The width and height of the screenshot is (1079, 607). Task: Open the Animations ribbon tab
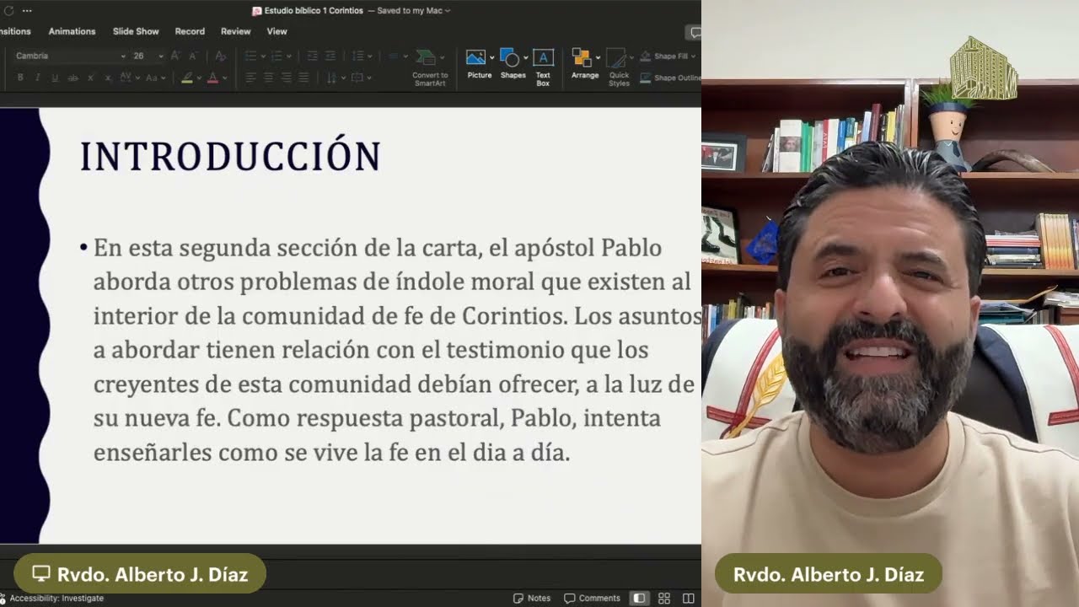(x=72, y=31)
